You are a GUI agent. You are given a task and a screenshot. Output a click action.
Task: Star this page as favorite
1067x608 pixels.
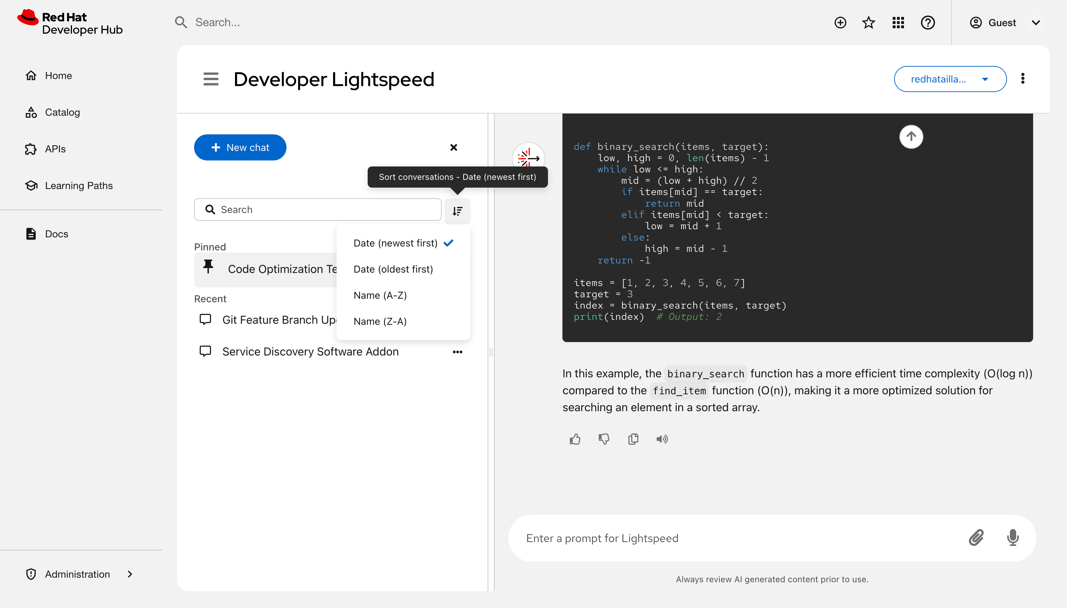tap(869, 23)
